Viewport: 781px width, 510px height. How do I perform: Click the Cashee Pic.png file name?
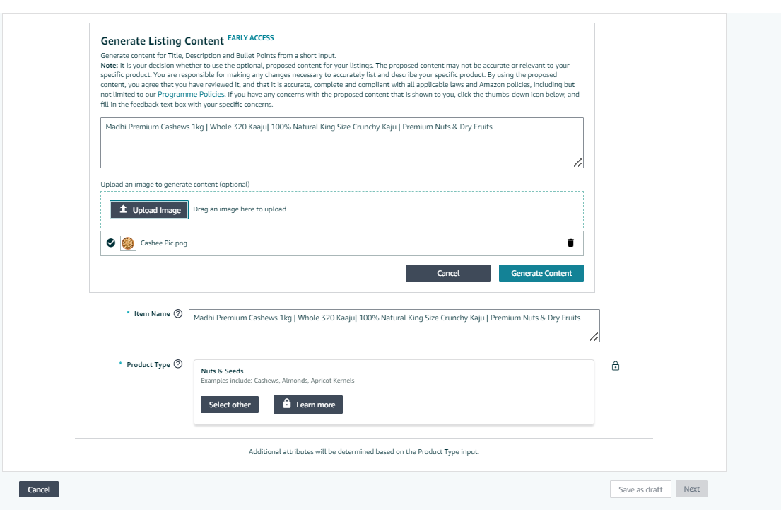pyautogui.click(x=164, y=243)
